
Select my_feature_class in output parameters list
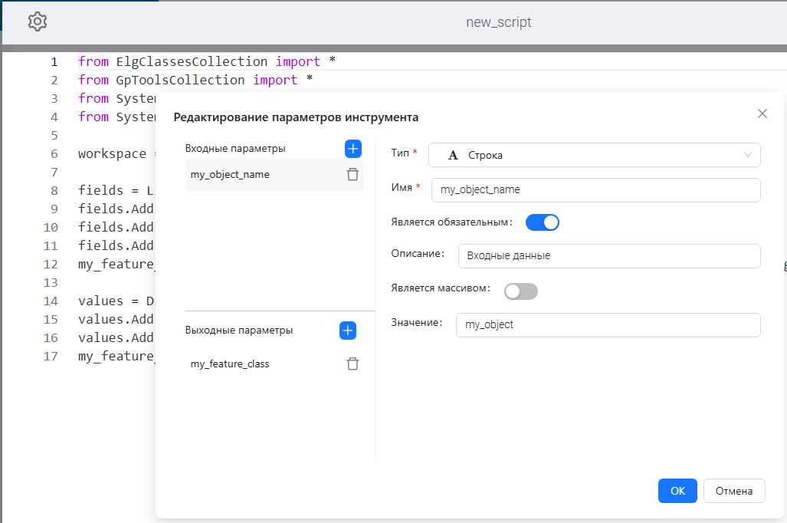[x=230, y=364]
